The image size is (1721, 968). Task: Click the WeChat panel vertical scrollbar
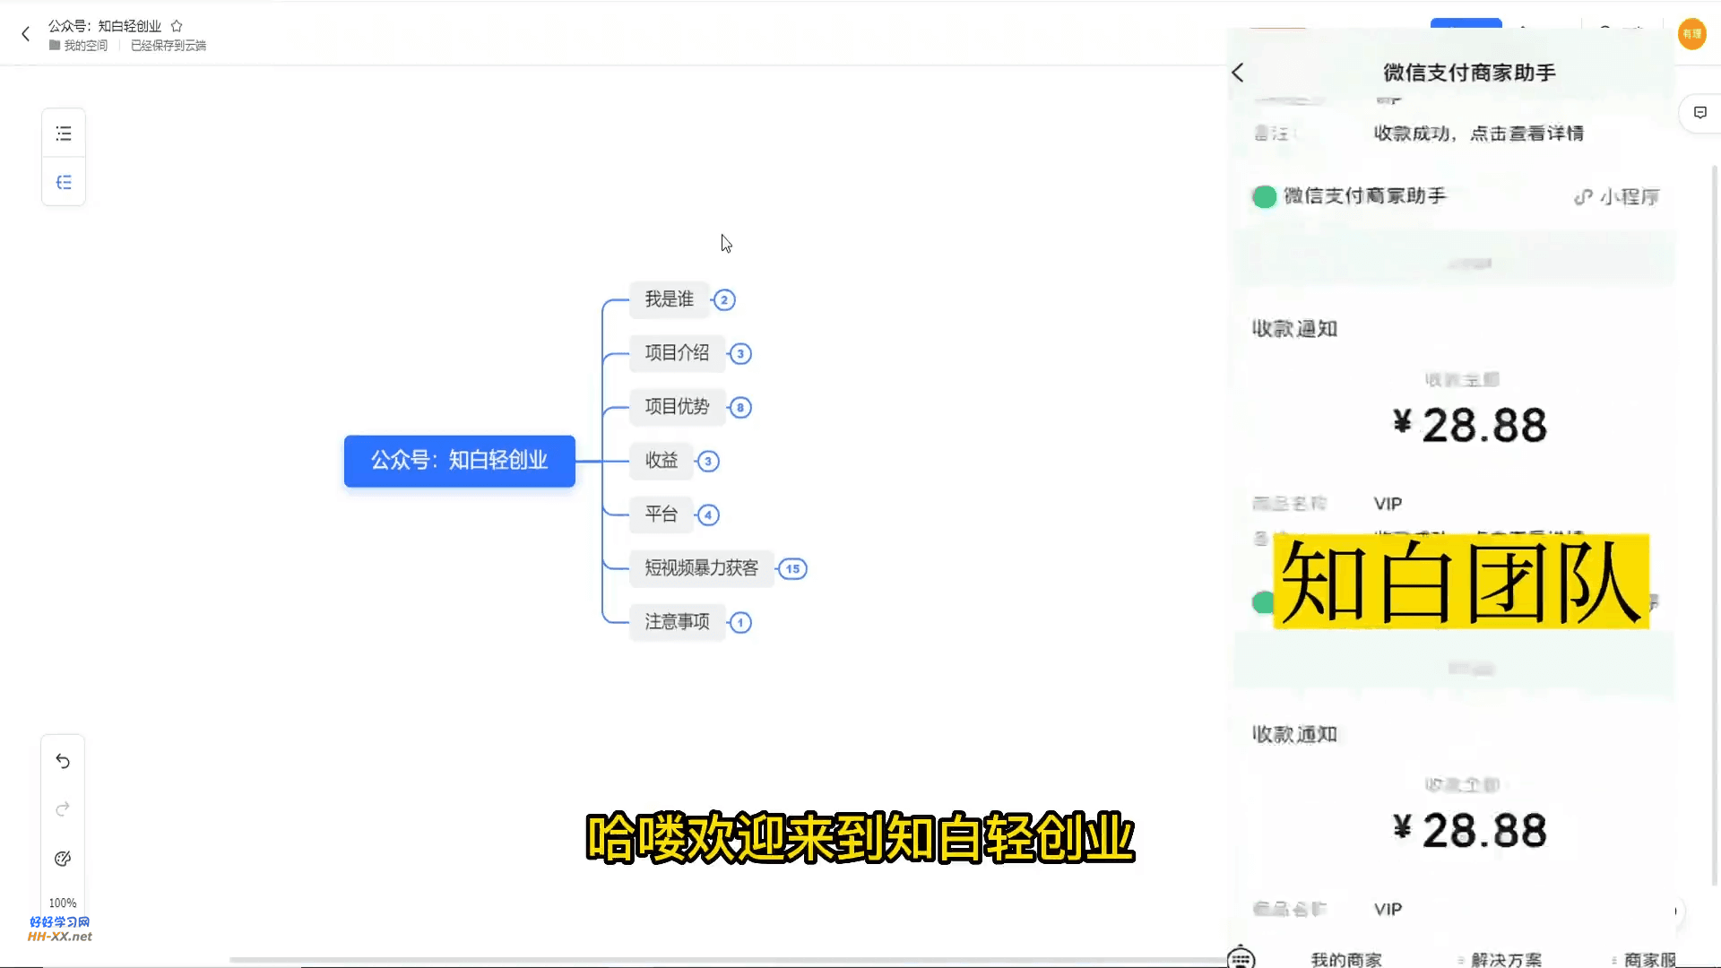point(1715,524)
